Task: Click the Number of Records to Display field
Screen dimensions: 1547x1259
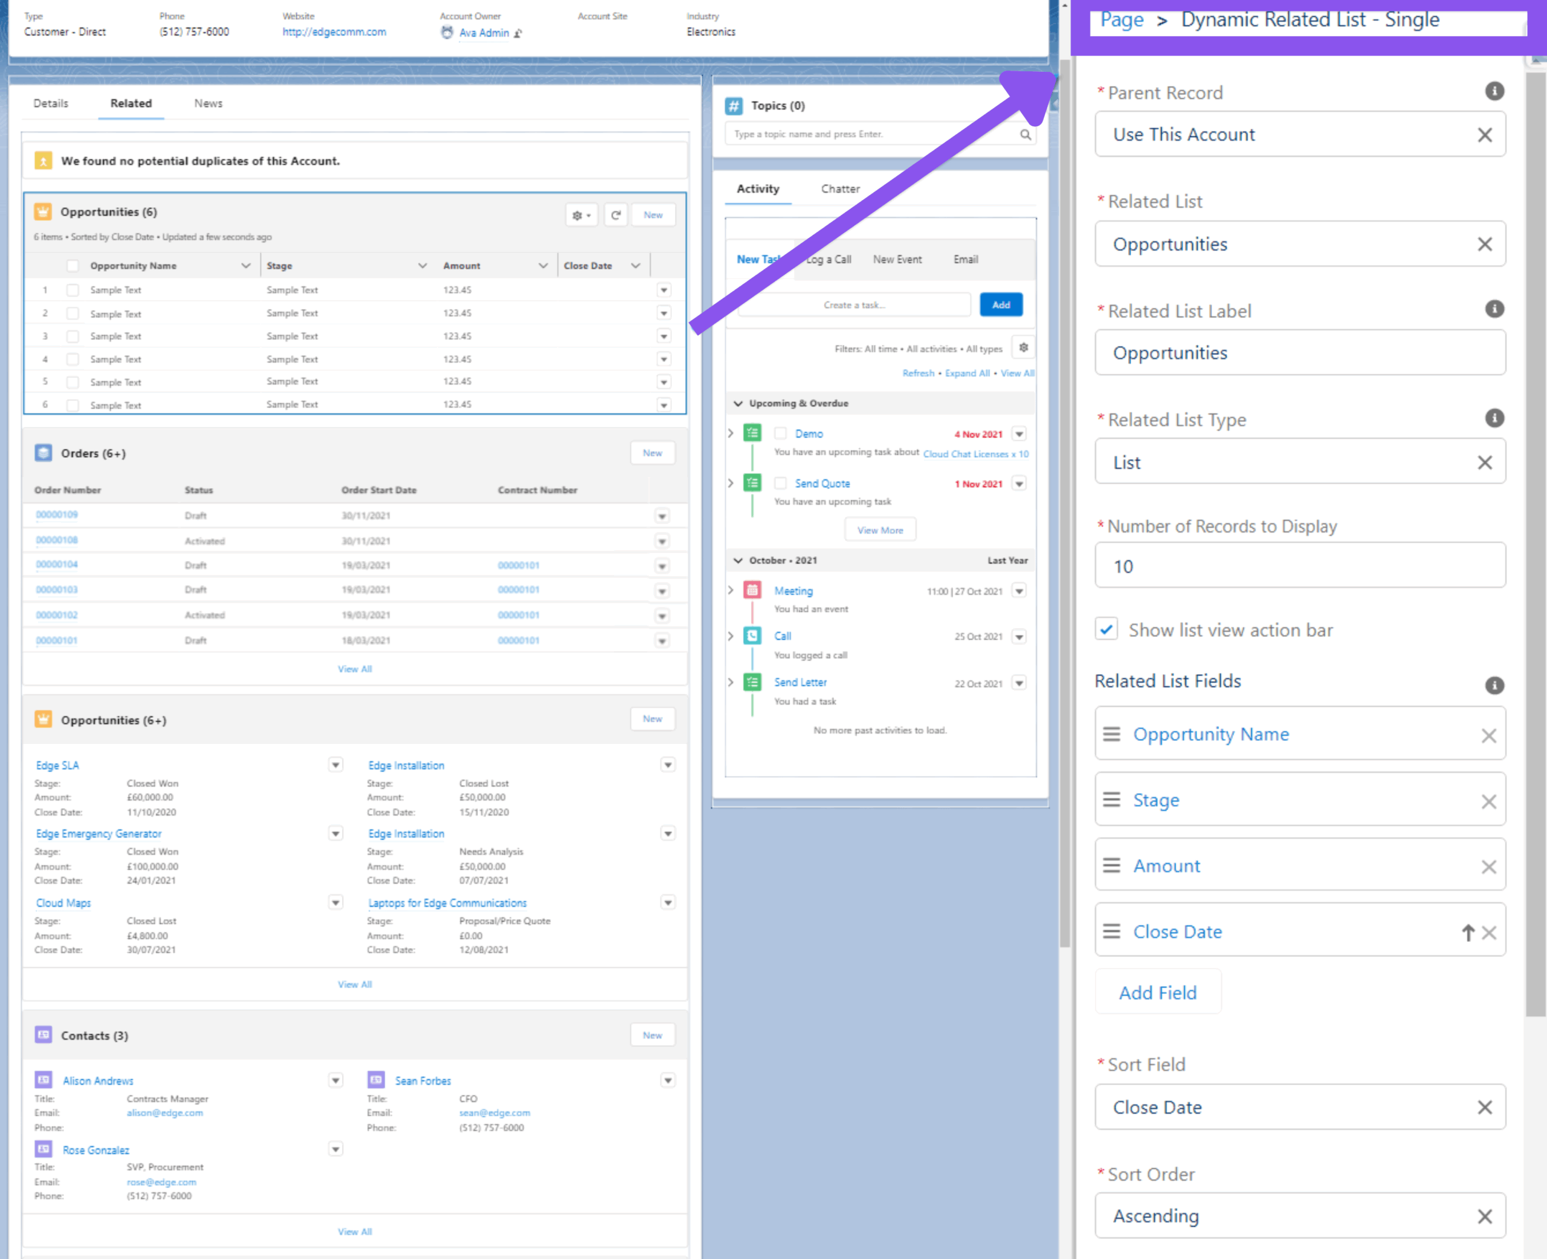Action: coord(1299,566)
